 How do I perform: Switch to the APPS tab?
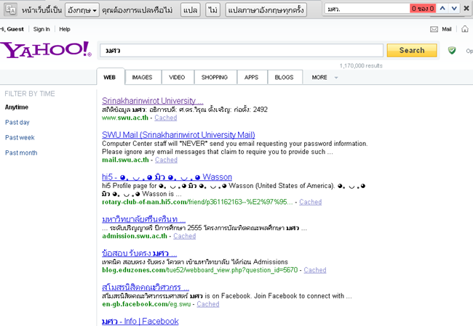(x=251, y=78)
